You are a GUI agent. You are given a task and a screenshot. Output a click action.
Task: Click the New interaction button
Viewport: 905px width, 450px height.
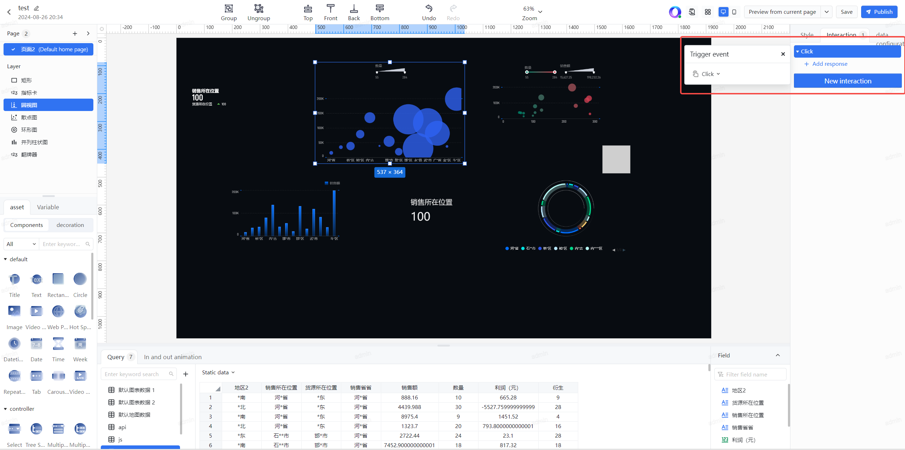pyautogui.click(x=847, y=81)
